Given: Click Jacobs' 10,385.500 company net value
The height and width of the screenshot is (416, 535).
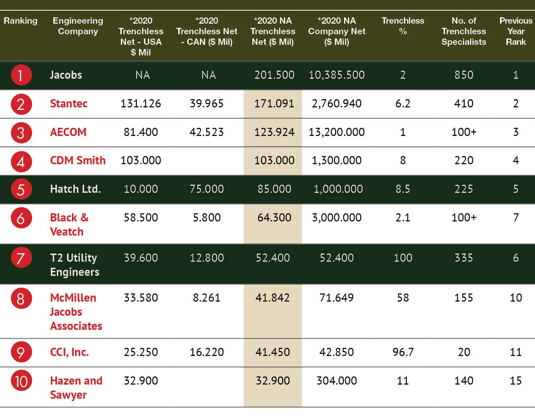Looking at the screenshot, I should [x=337, y=75].
